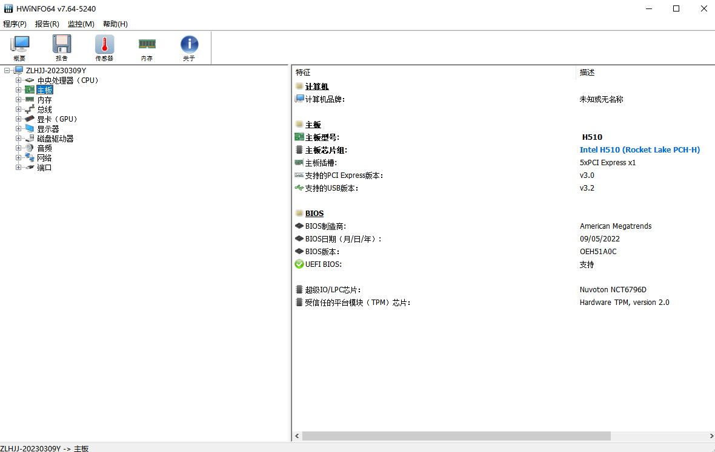Screen dimensions: 715x452
Task: Open the 概要 (Summary) toolbar icon
Action: click(19, 48)
